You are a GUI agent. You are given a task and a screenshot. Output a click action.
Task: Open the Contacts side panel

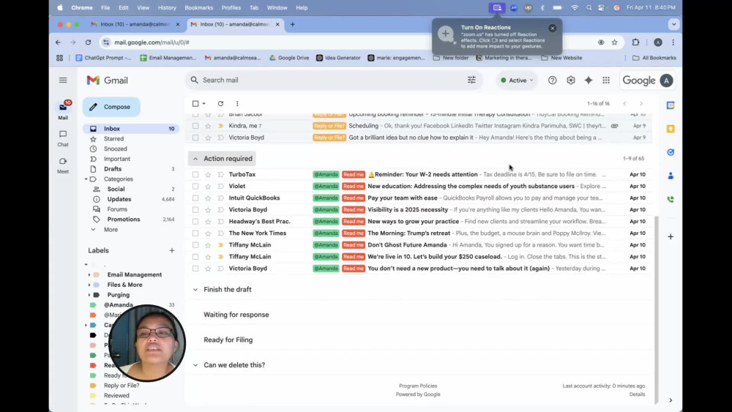click(671, 176)
